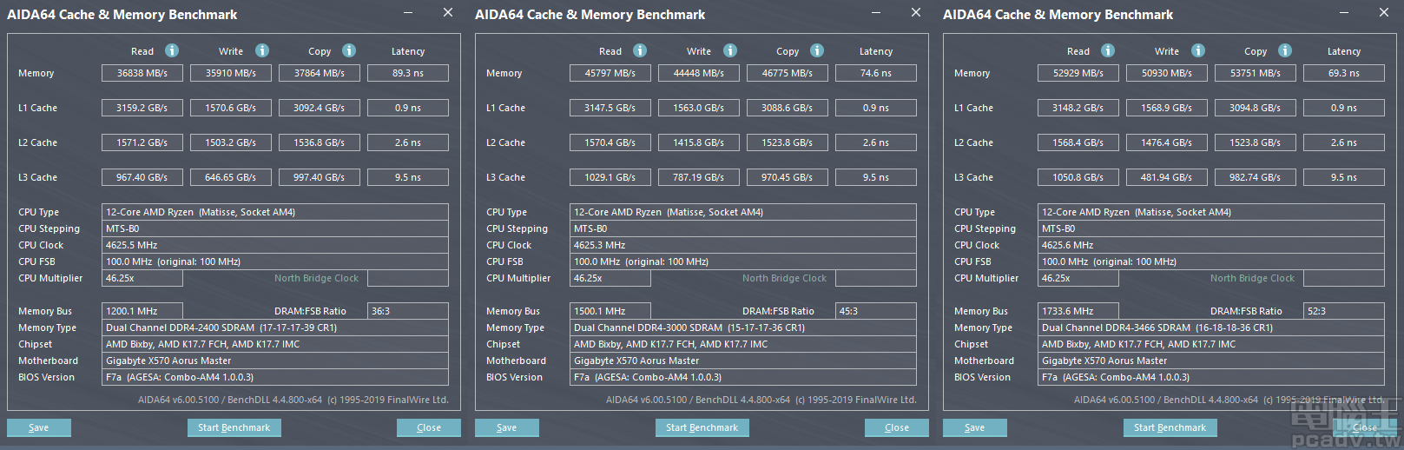
Task: Start Benchmark in the DDR4-3000 window
Action: pyautogui.click(x=702, y=427)
